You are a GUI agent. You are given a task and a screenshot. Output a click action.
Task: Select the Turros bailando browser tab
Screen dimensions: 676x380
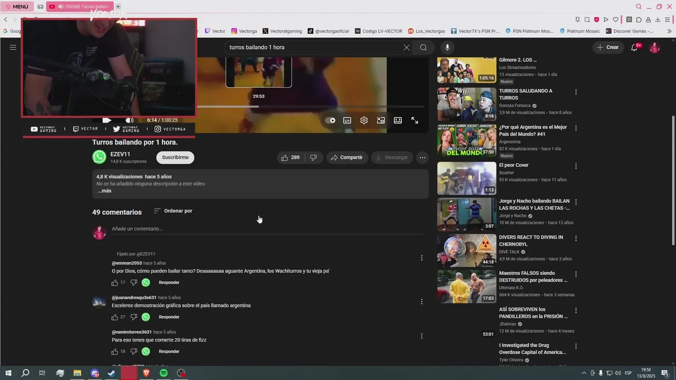pos(79,6)
